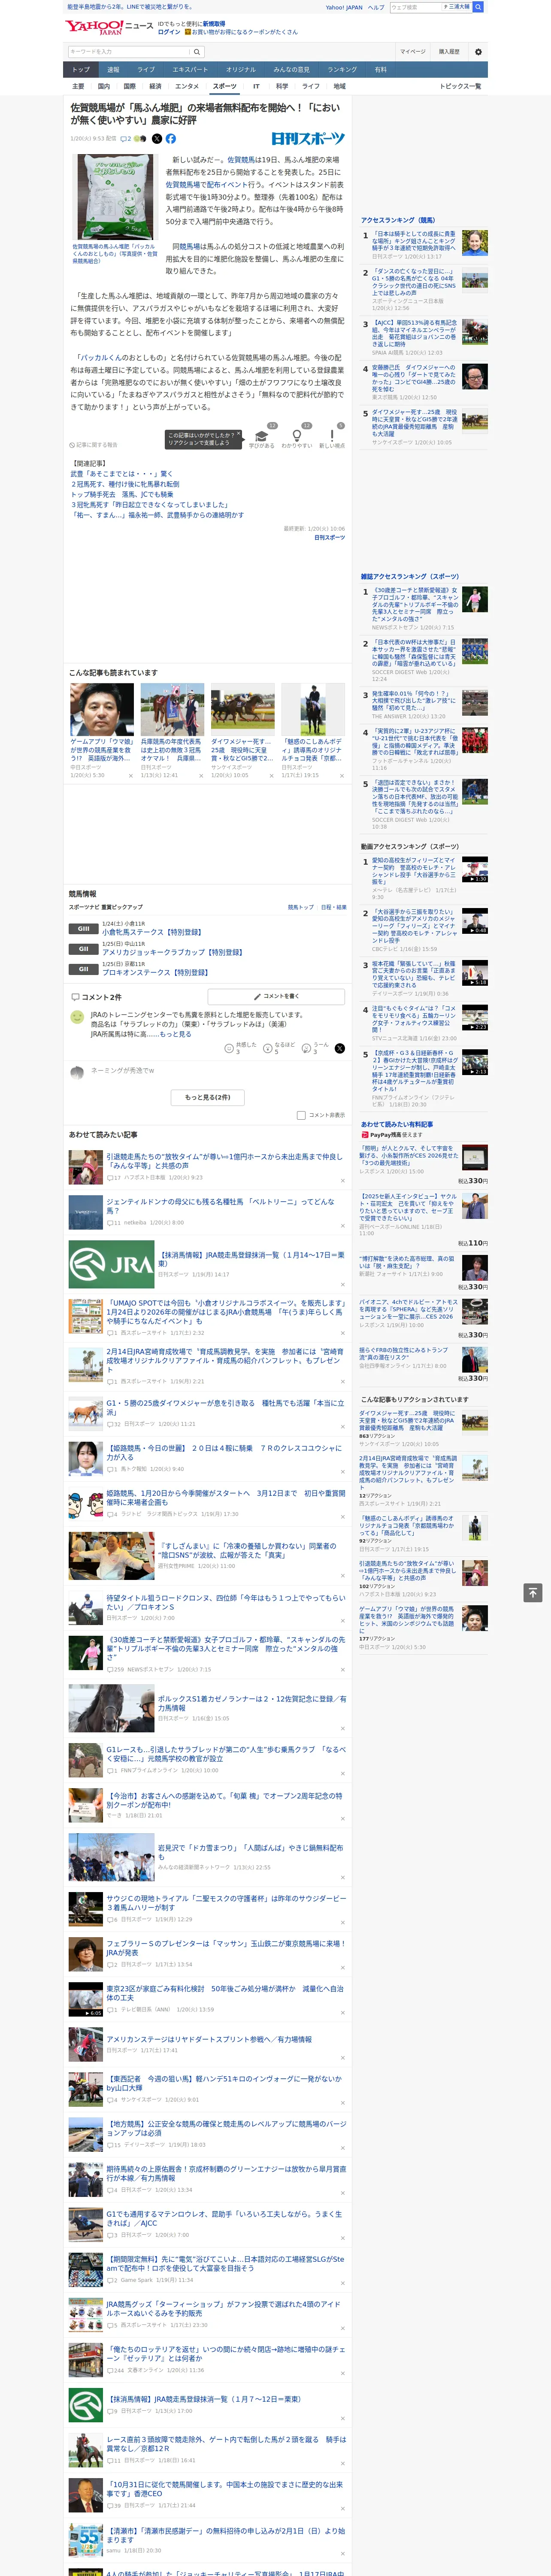Open related article 2冠馬死す、種付け後に牝馬暴れ転倒

tap(125, 484)
